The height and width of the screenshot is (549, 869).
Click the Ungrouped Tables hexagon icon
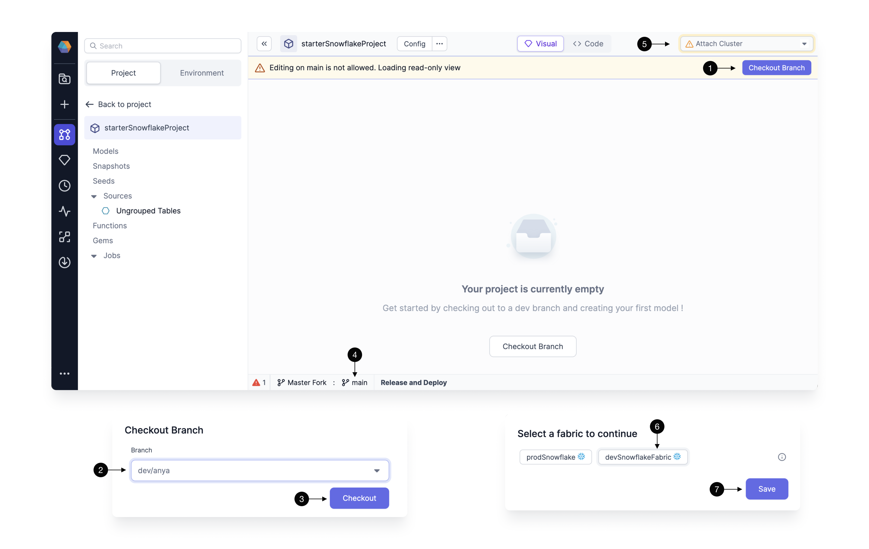tap(105, 211)
